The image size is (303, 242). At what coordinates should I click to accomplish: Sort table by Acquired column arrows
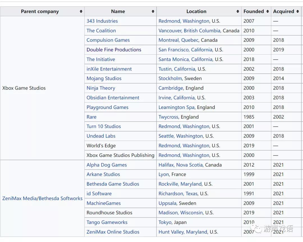[298, 11]
